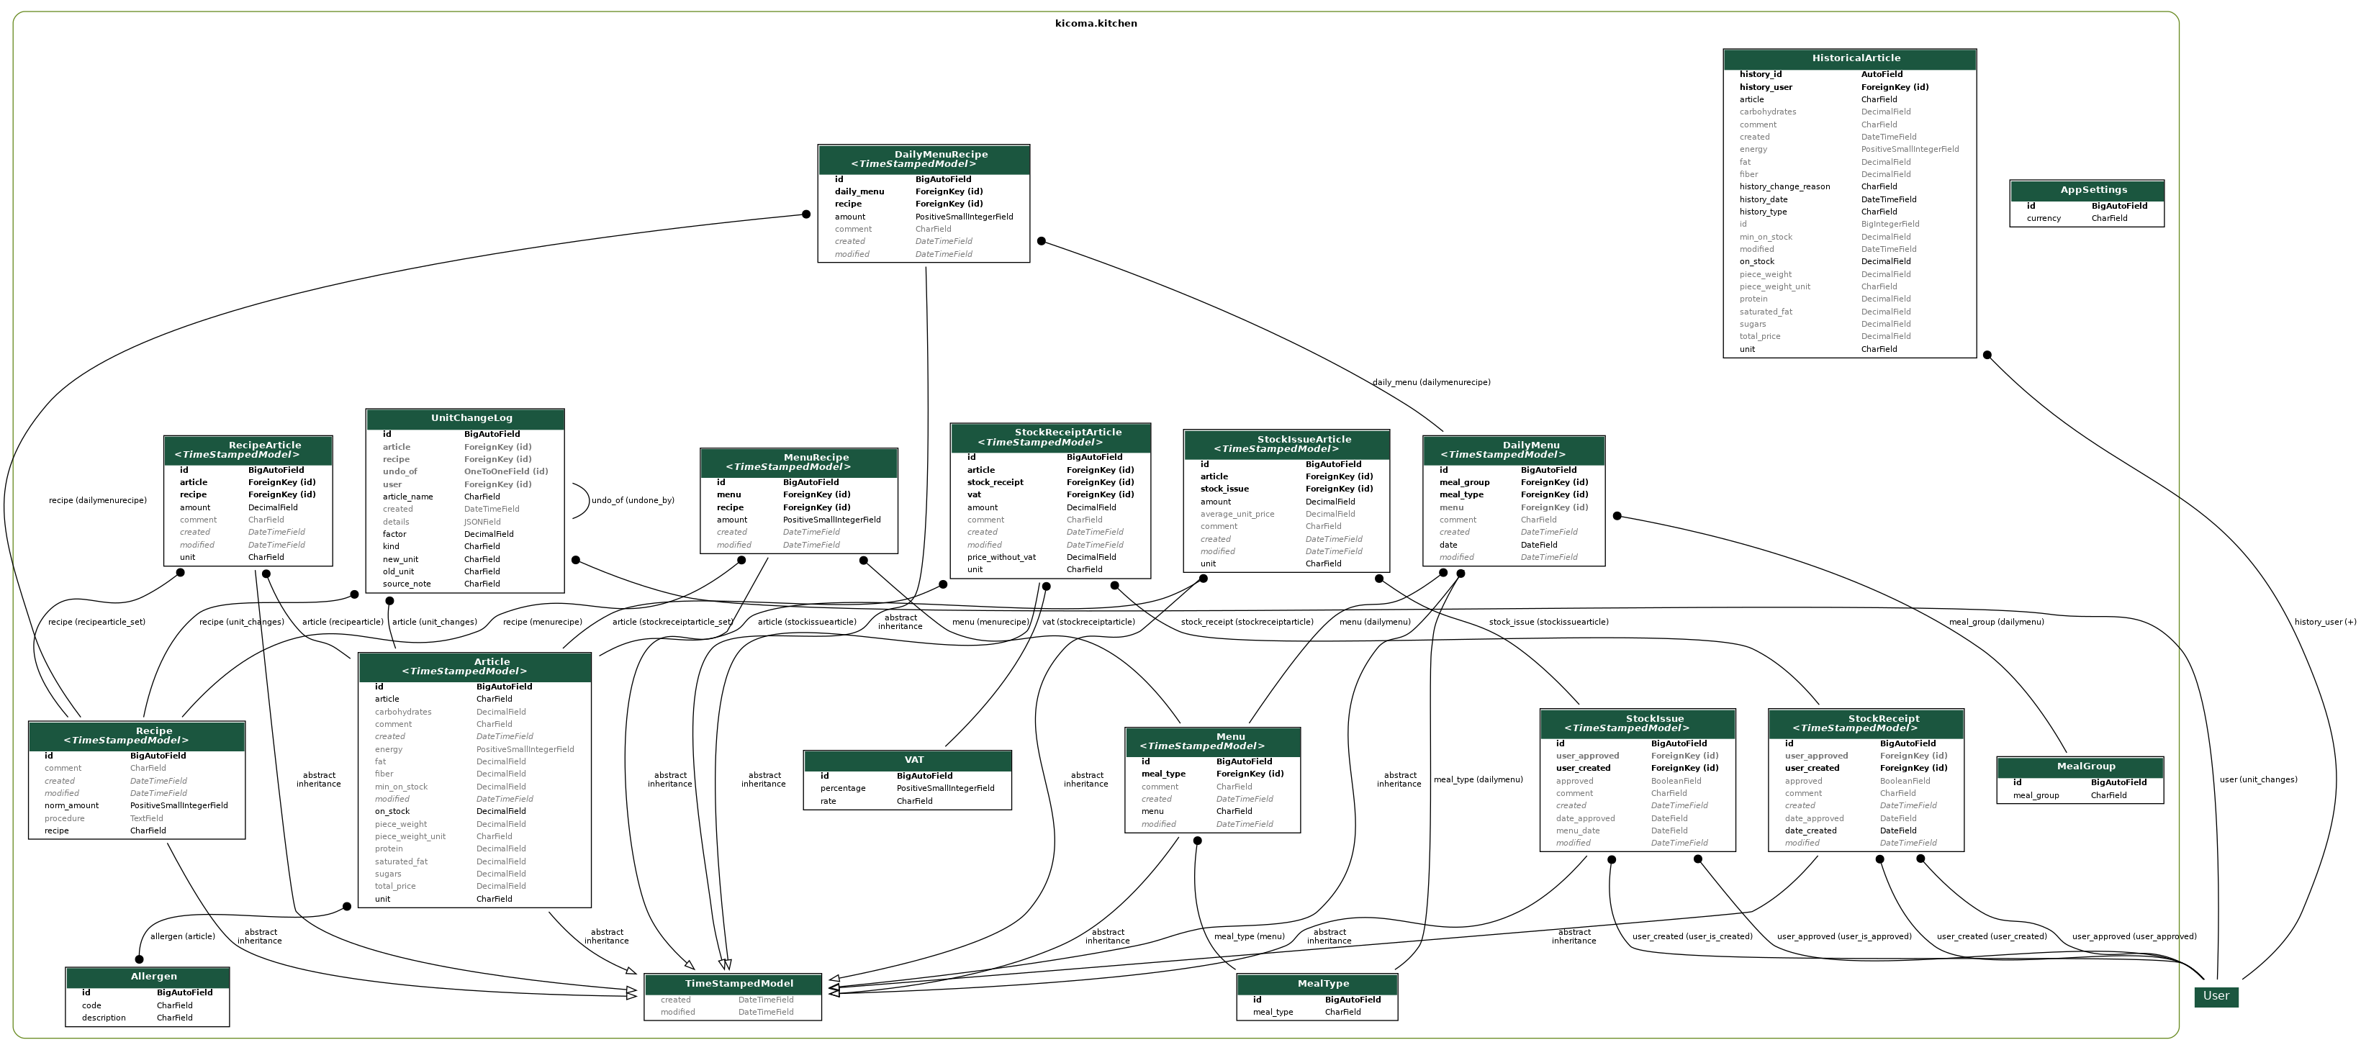Click the 'article (unit_changes)' edge label
Image resolution: width=2361 pixels, height=1050 pixels.
tap(435, 623)
